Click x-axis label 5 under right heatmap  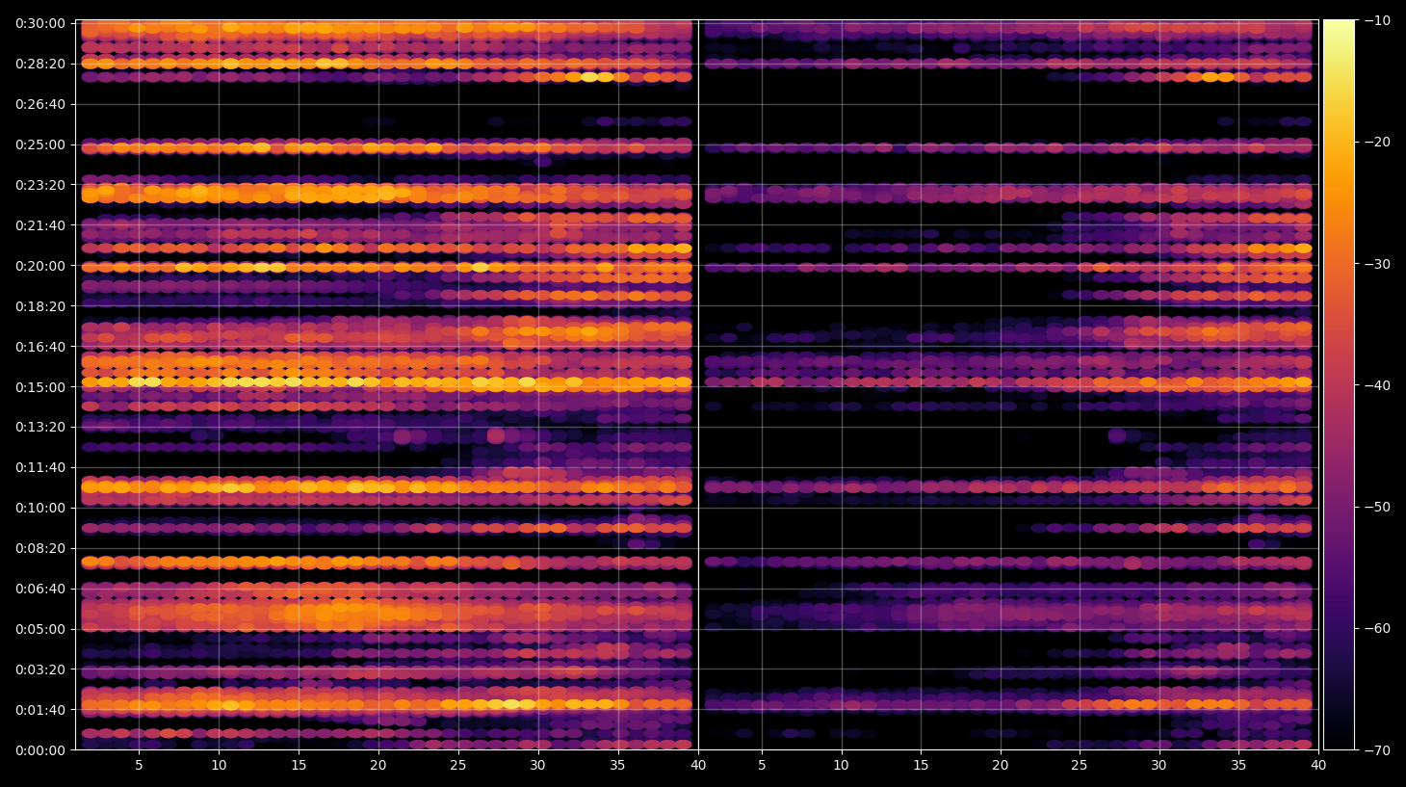point(762,766)
